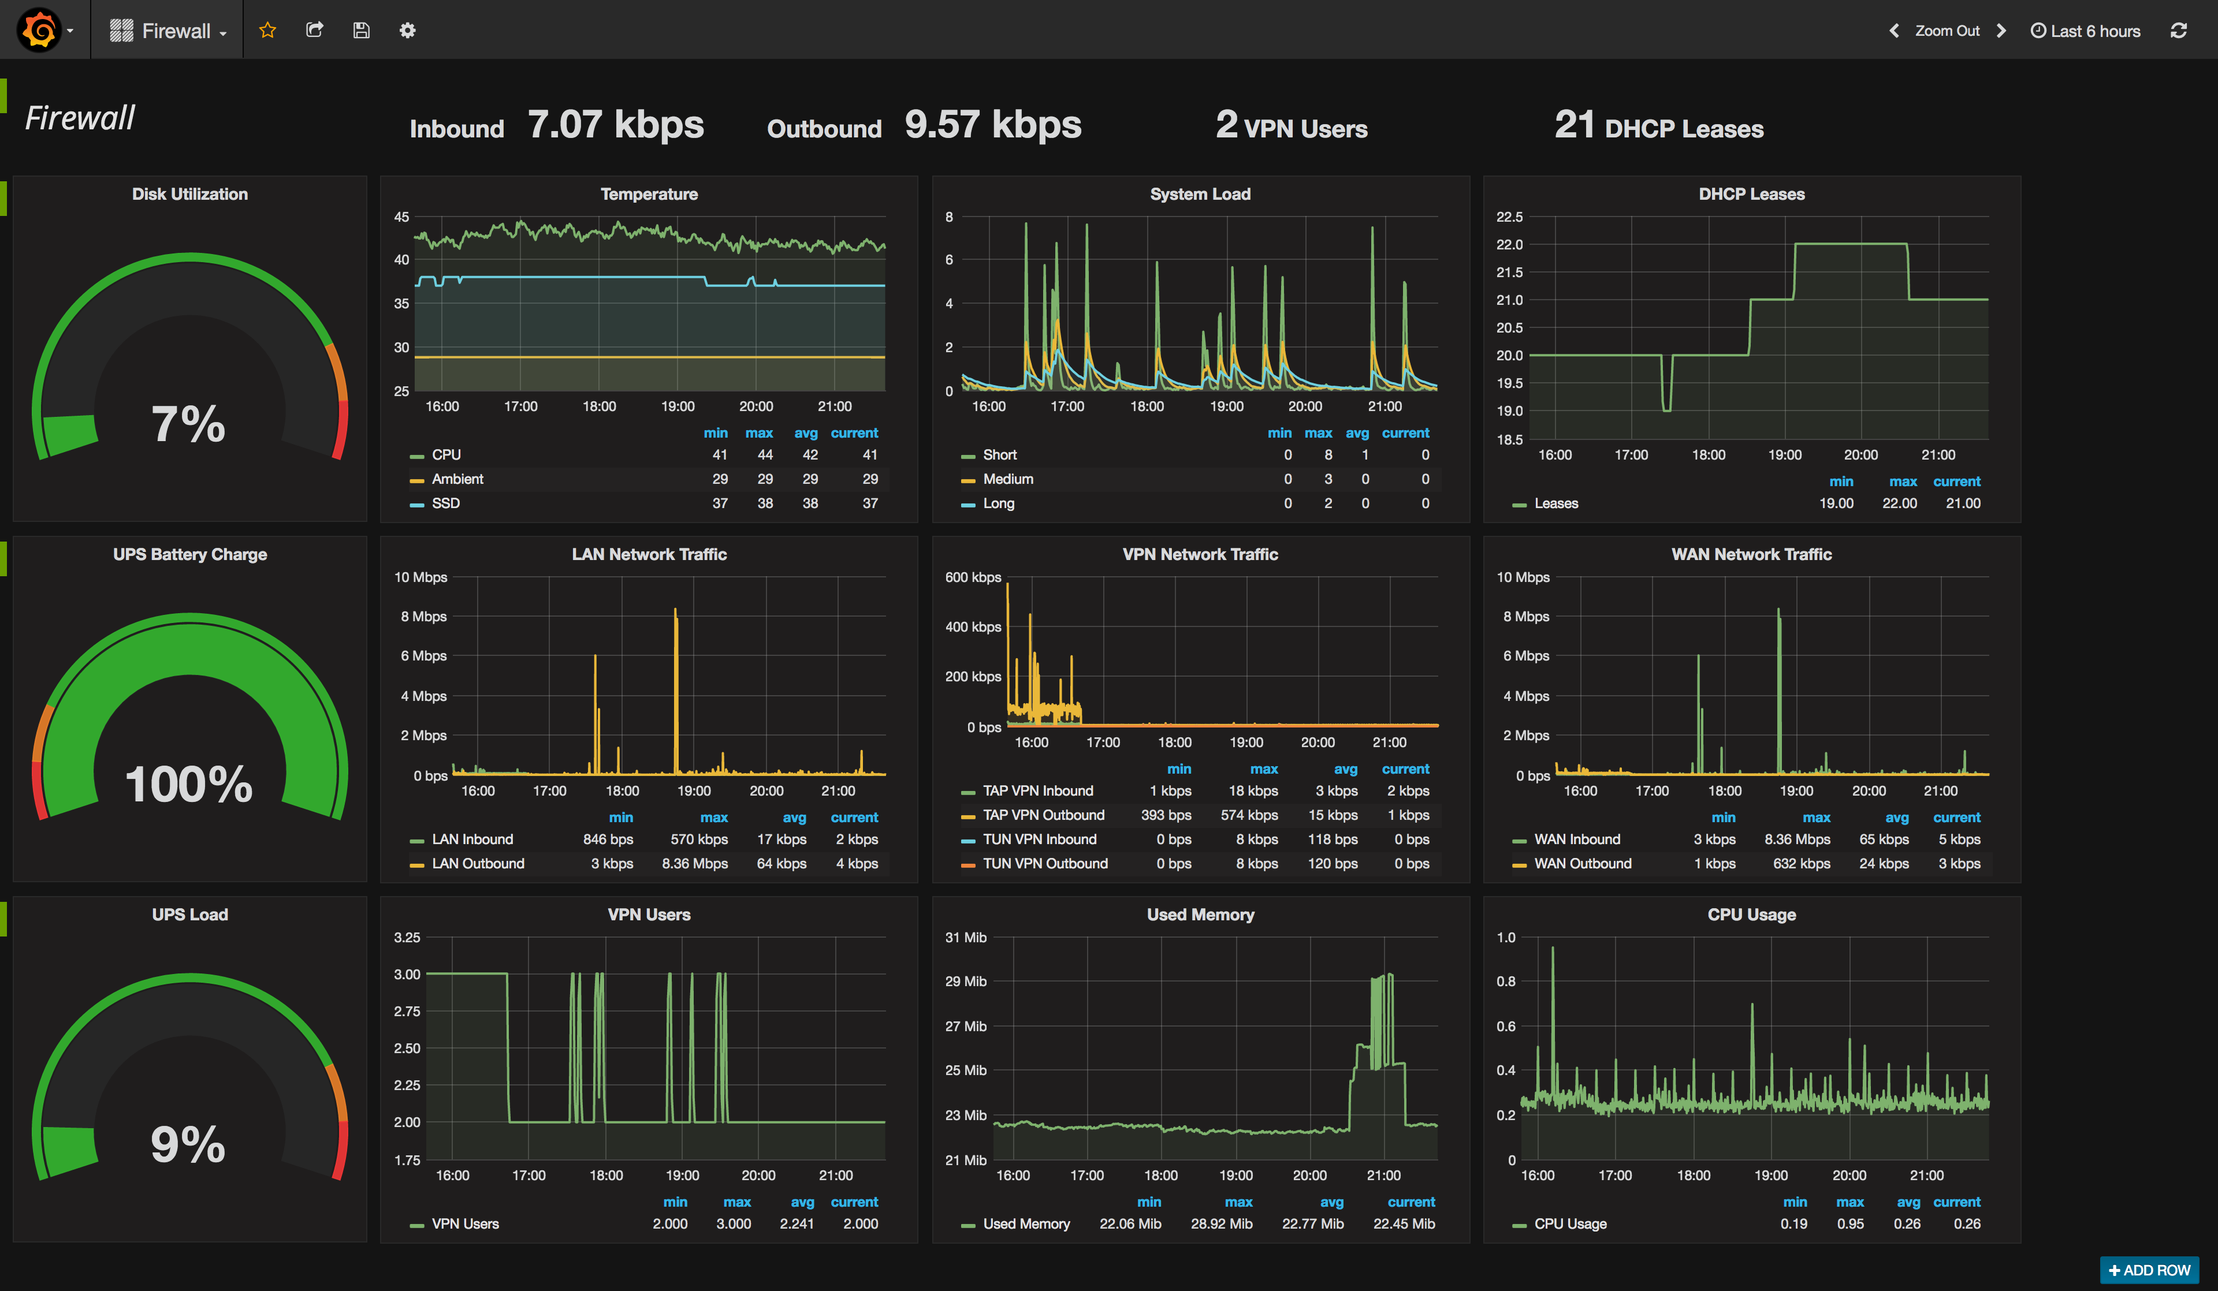This screenshot has height=1291, width=2218.
Task: Click the Zoom Out button
Action: coord(1947,31)
